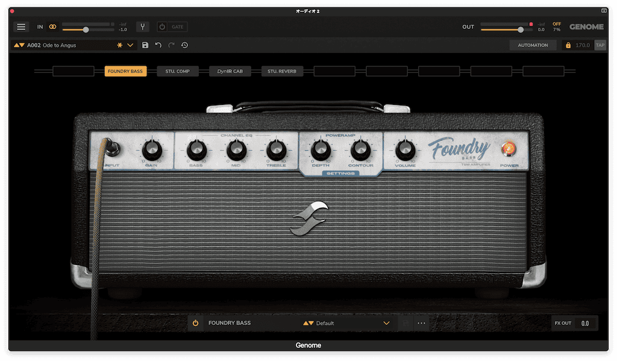617x361 pixels.
Task: Open the preset history clock icon
Action: pos(184,45)
